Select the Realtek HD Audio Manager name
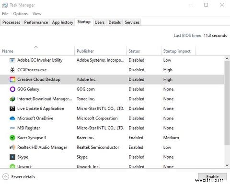 [42, 147]
